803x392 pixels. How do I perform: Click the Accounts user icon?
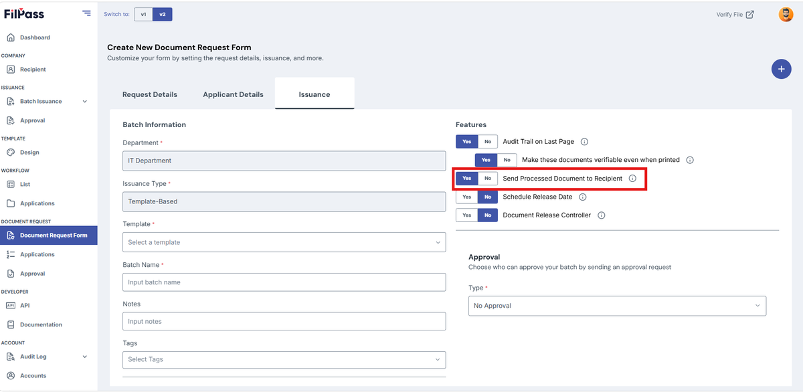[11, 375]
